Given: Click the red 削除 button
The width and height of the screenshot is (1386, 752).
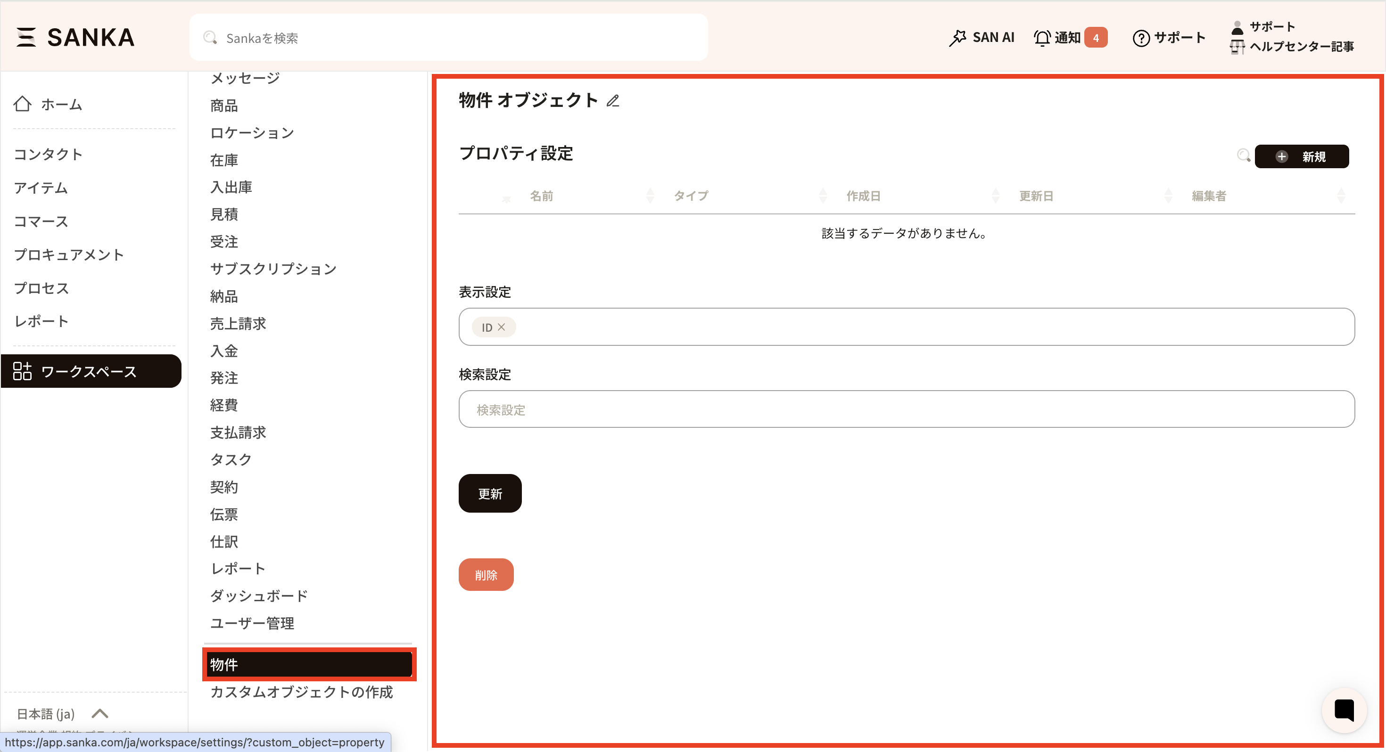Looking at the screenshot, I should click(x=485, y=575).
